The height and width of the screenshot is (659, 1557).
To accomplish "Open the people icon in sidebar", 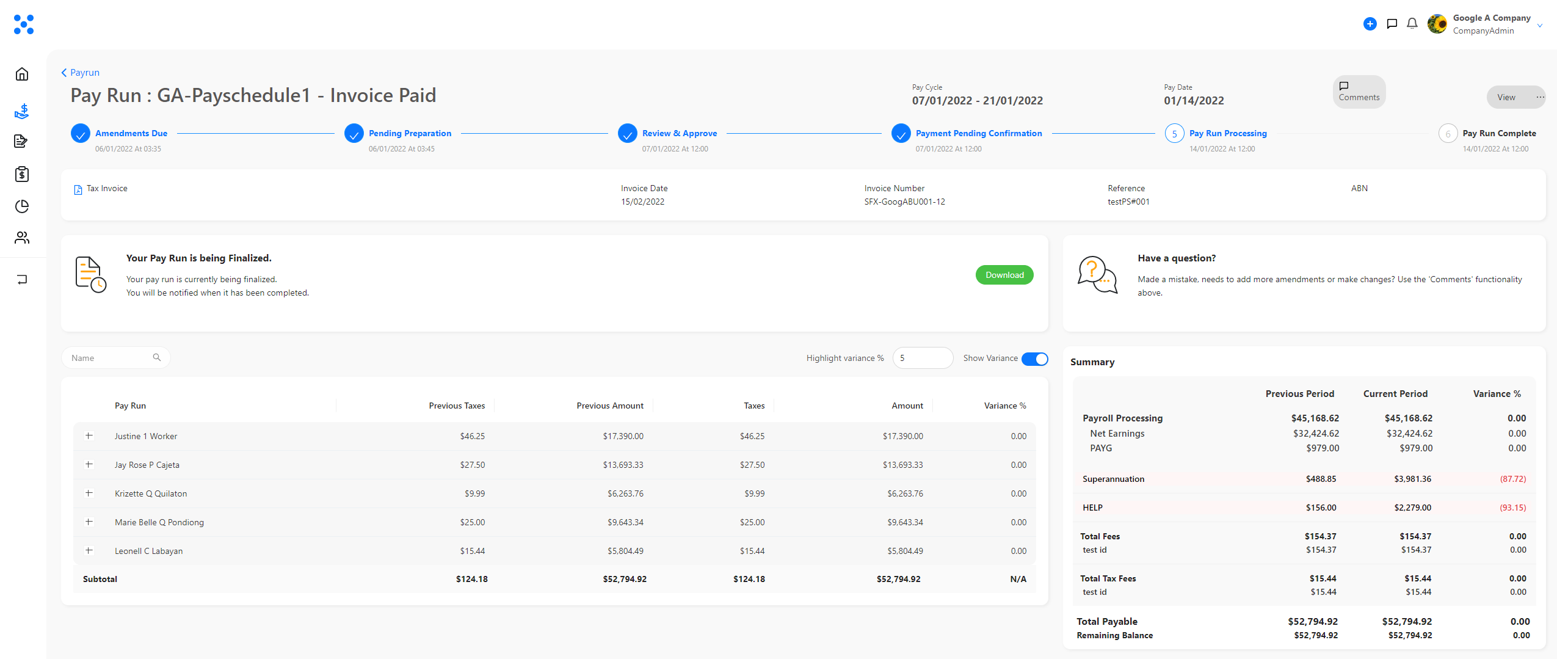I will [22, 238].
